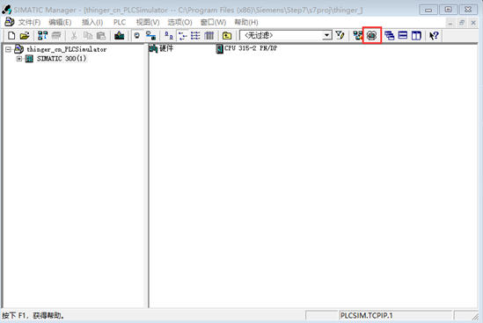Tile windows vertically icon
The image size is (483, 323).
(x=416, y=36)
